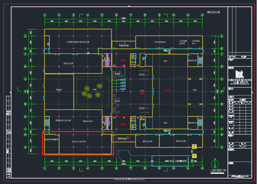Screen dimensions: 257x184
Task: Click grid bubble 12 in top row
Action: pos(202,15)
